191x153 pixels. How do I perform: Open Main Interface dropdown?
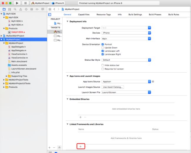click(x=150, y=38)
